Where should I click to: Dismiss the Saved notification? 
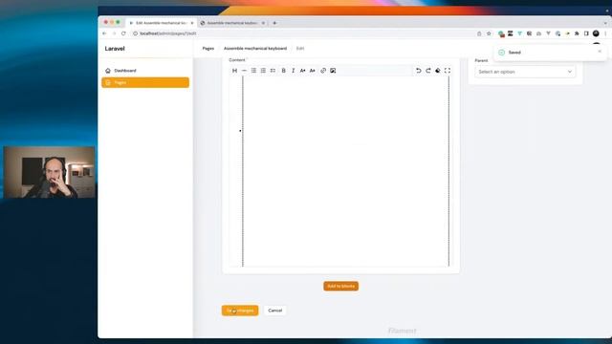pos(600,52)
